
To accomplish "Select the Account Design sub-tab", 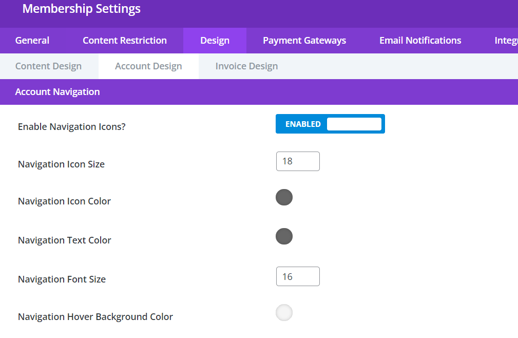I will [148, 66].
